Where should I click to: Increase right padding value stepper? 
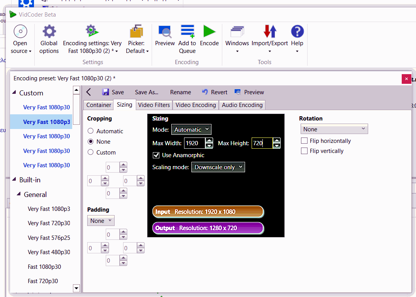(x=140, y=246)
